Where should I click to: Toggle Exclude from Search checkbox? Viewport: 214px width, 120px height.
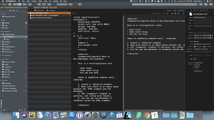pos(194,67)
